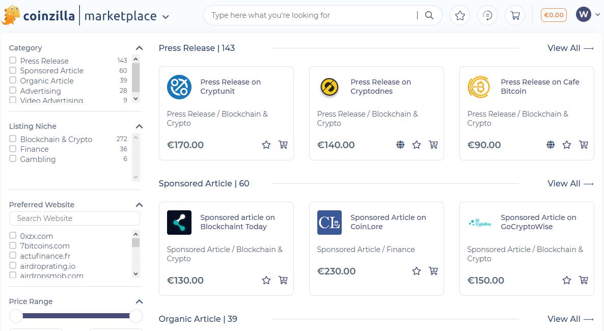
Task: Favorite Sponsored Article on CoinLore
Action: (417, 271)
